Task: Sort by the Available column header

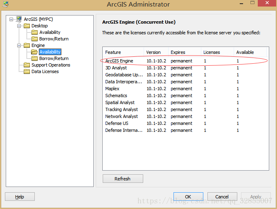Action: tap(250, 52)
